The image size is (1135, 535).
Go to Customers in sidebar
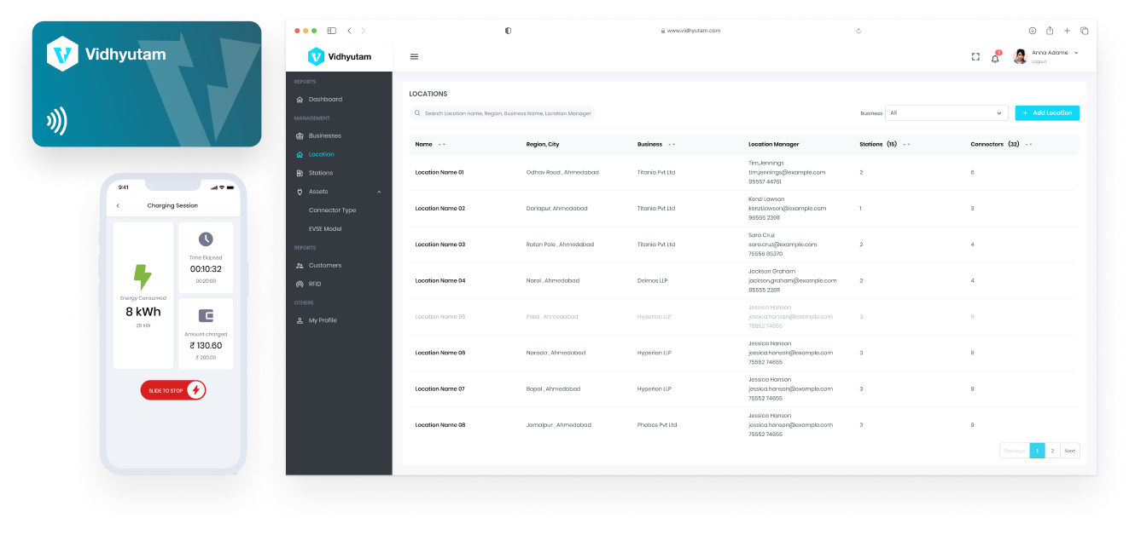(324, 266)
